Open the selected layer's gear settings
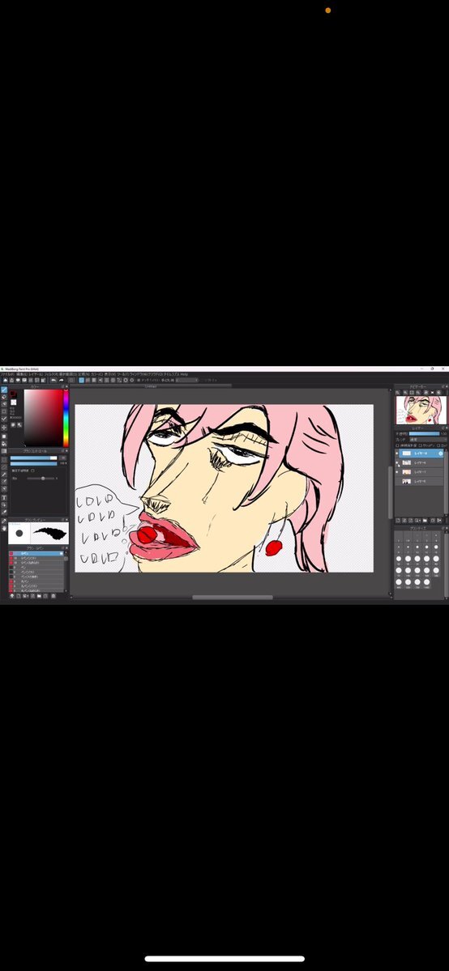The width and height of the screenshot is (449, 971). 441,454
